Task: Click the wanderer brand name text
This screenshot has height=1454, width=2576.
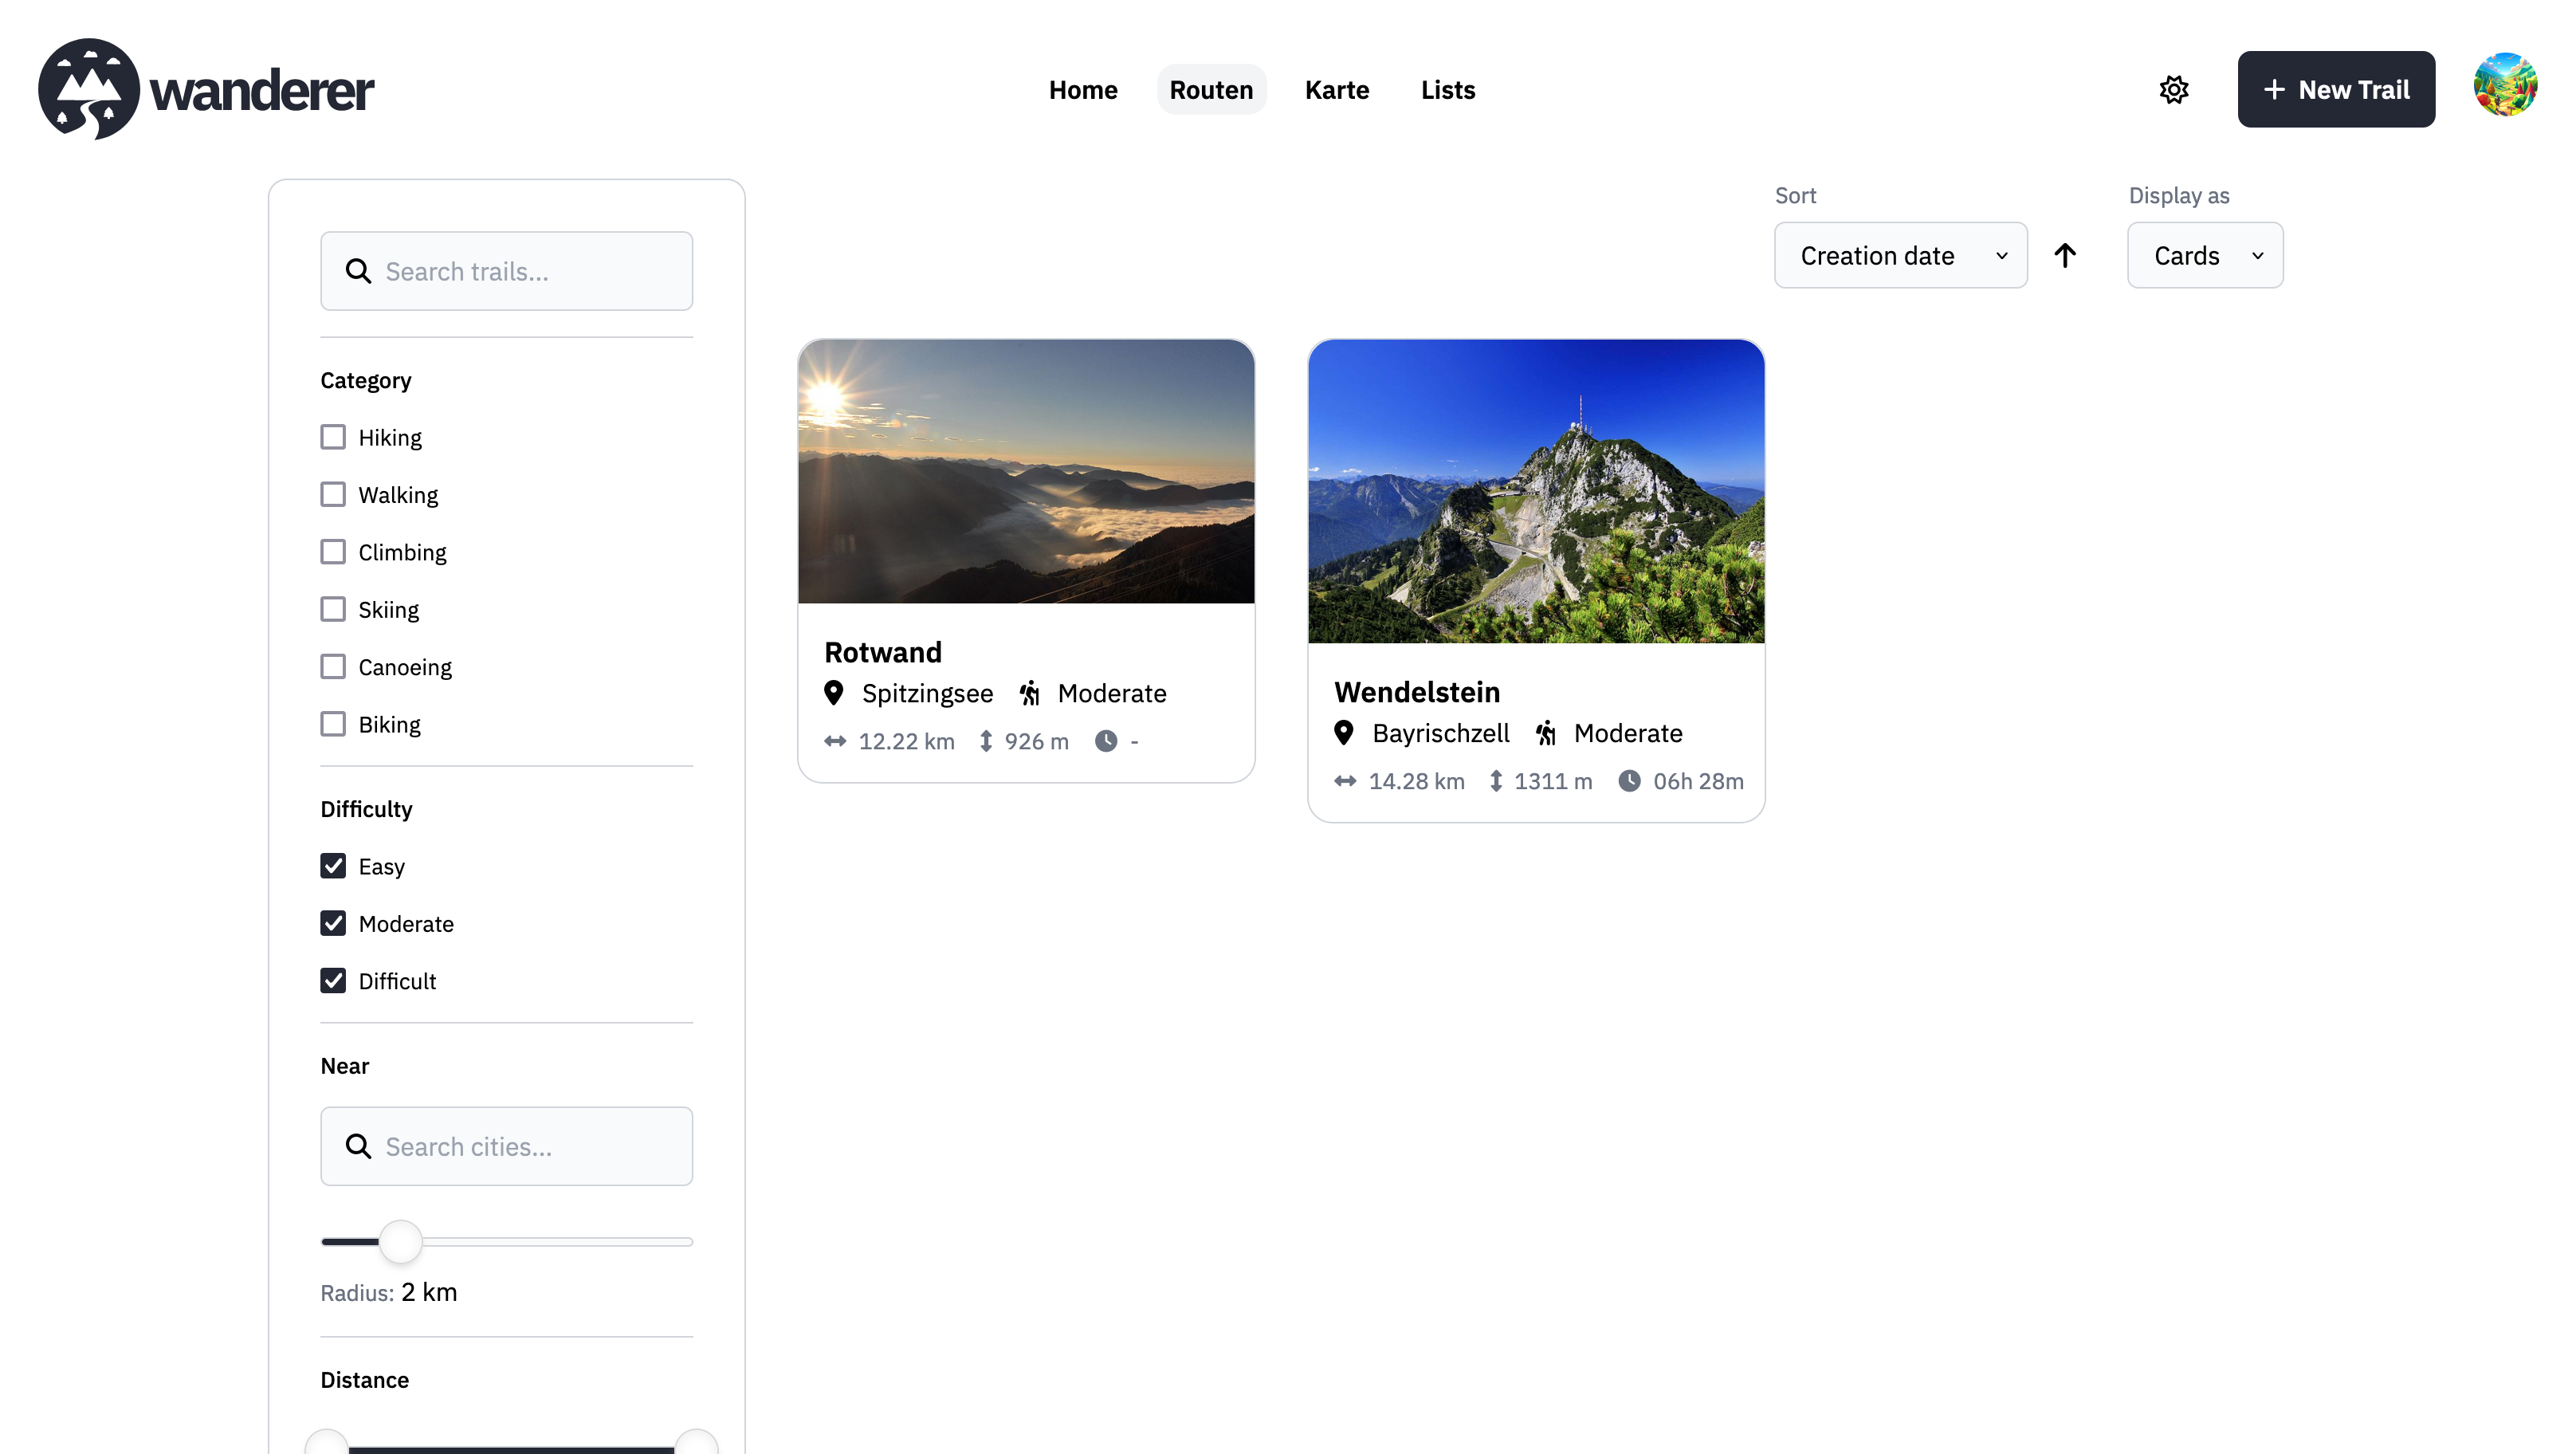Action: point(262,91)
